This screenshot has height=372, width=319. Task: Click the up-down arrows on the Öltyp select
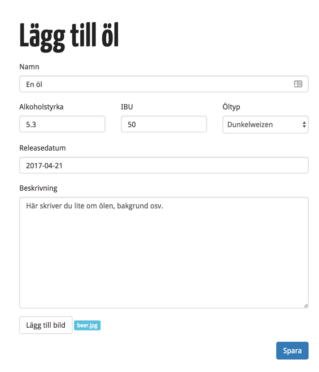pyautogui.click(x=304, y=125)
